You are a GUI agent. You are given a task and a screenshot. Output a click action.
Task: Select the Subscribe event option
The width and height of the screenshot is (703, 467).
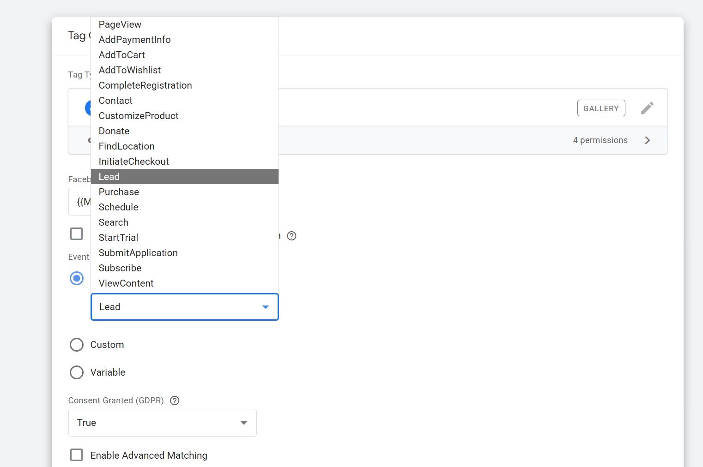point(120,268)
